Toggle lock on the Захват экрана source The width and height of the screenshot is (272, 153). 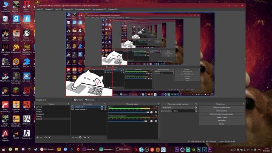coord(105,109)
